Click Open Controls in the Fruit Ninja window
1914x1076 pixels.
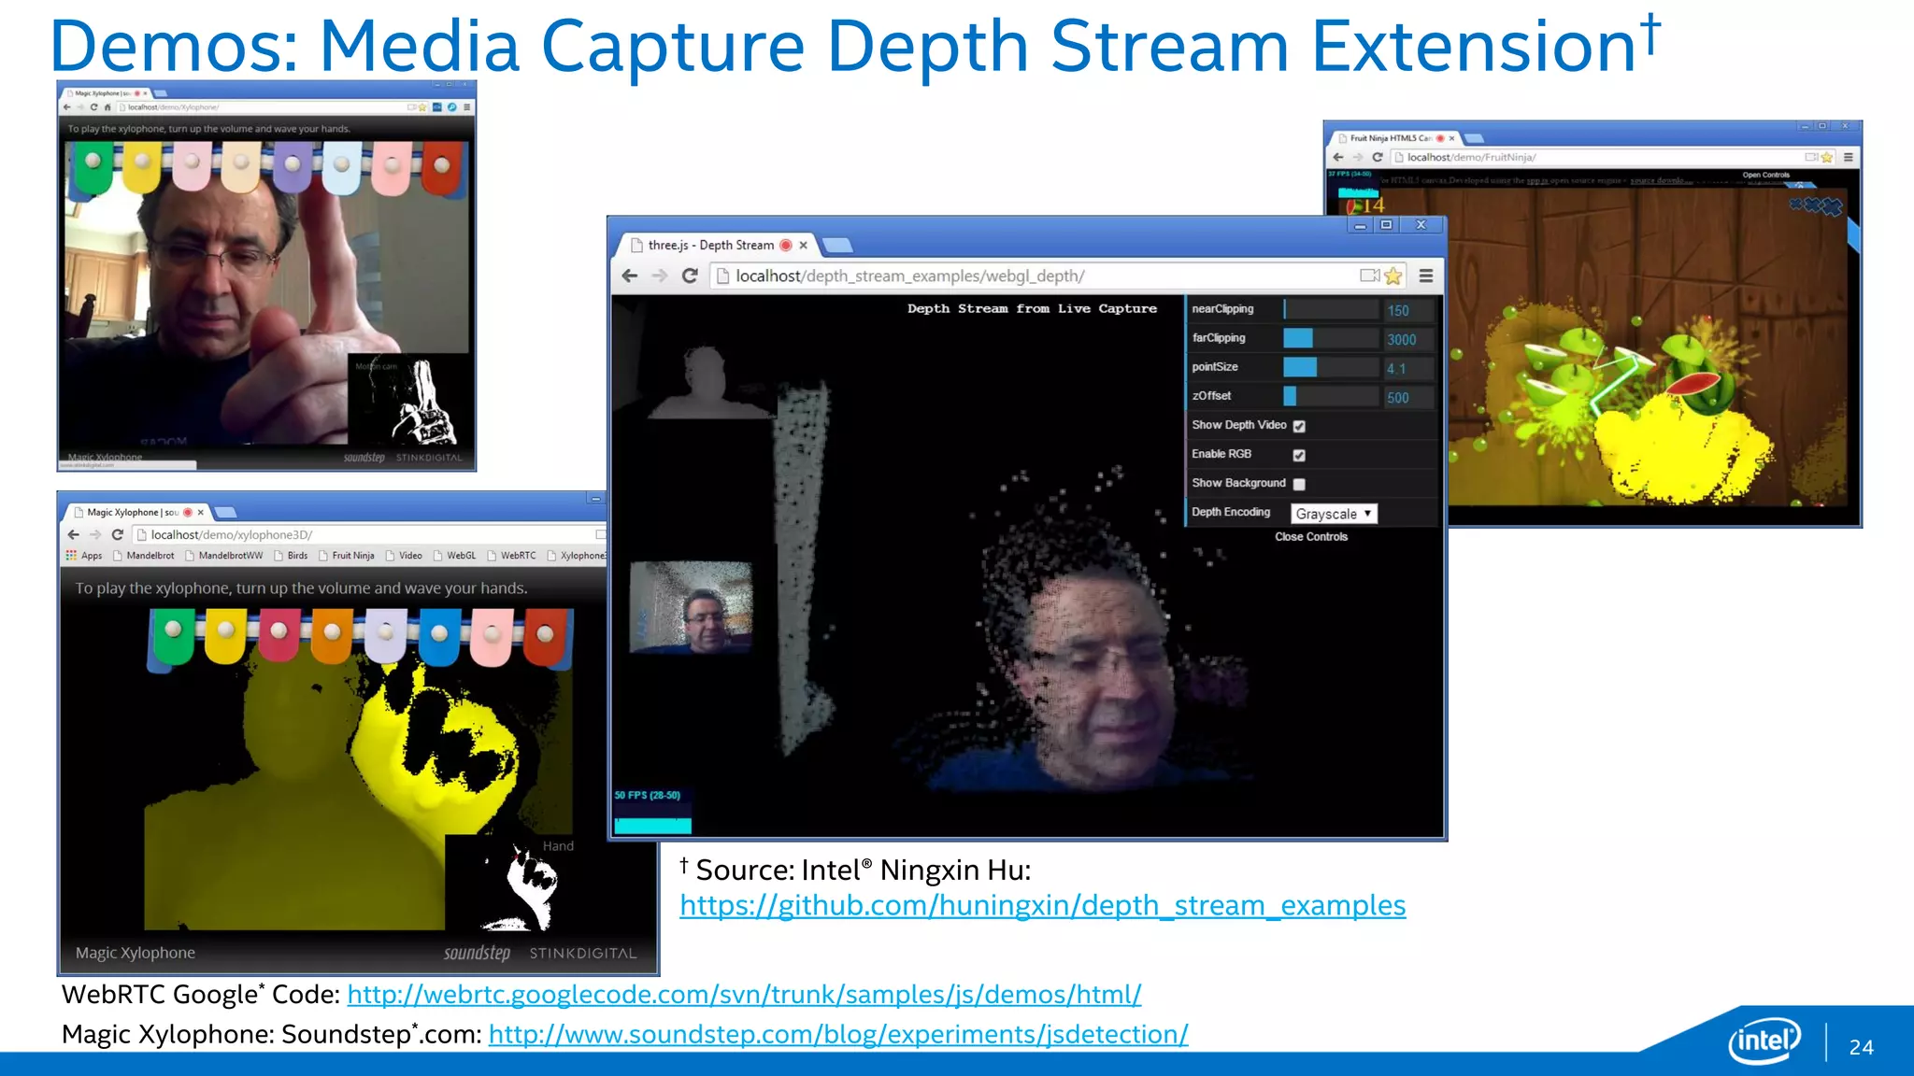1765,175
